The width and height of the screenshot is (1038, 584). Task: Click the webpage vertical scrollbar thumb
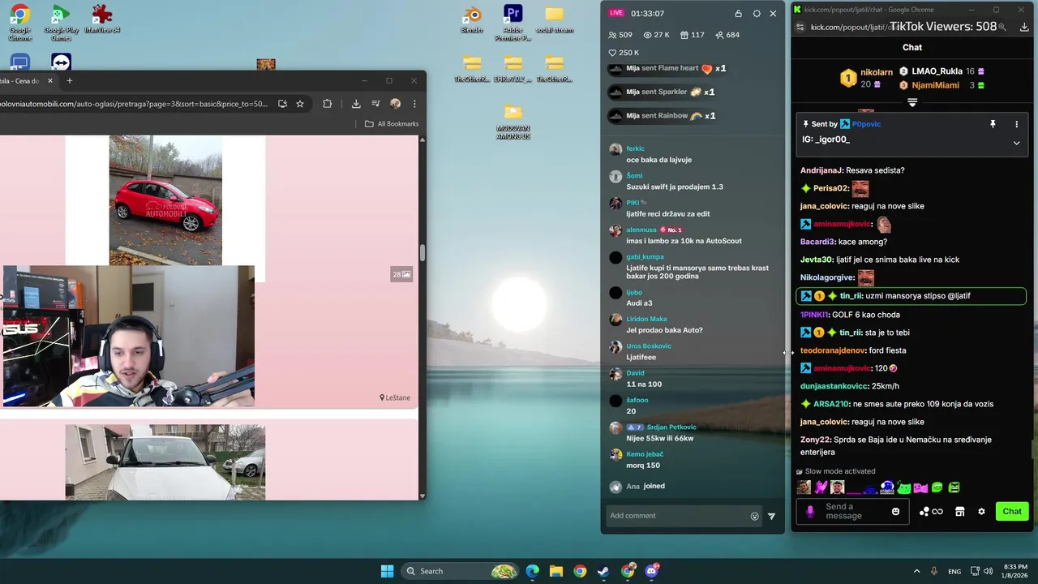click(x=422, y=254)
